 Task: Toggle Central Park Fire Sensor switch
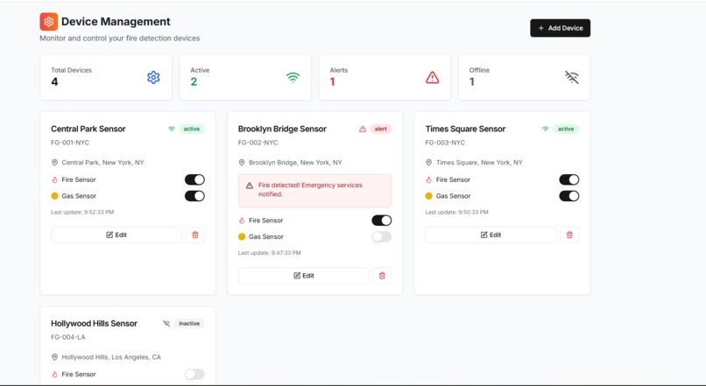point(194,179)
